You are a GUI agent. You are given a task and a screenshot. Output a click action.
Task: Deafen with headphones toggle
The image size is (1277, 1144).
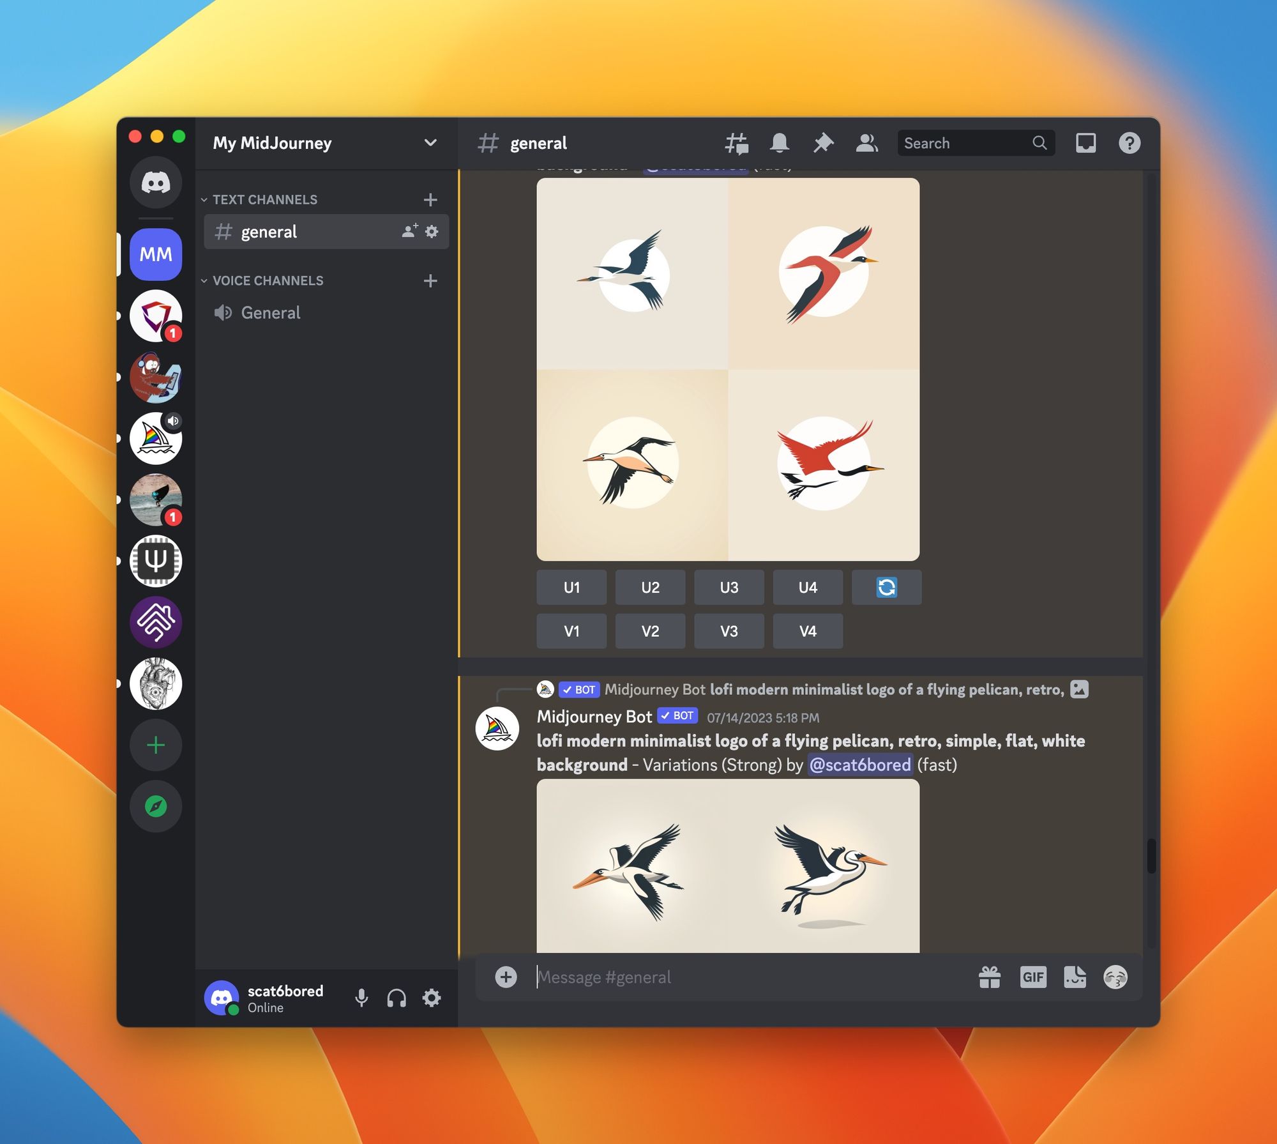pyautogui.click(x=397, y=998)
